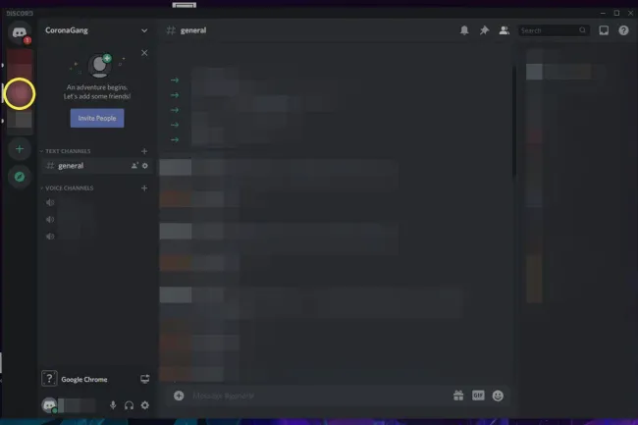Open the general text channel

coord(96,166)
